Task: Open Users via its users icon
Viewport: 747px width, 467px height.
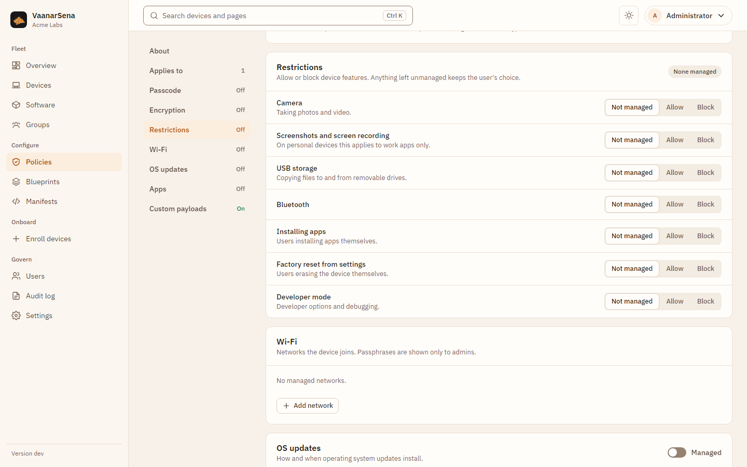Action: (x=16, y=276)
